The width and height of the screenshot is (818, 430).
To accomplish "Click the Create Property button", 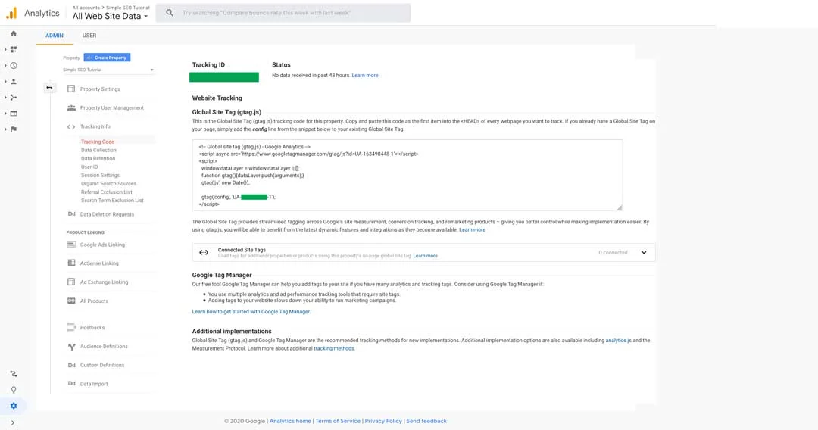I will pos(107,58).
